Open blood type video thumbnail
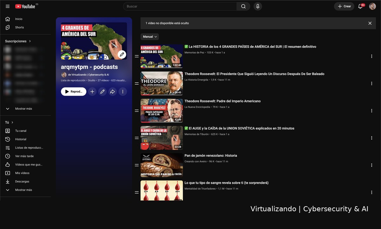381x229 pixels. point(162,191)
